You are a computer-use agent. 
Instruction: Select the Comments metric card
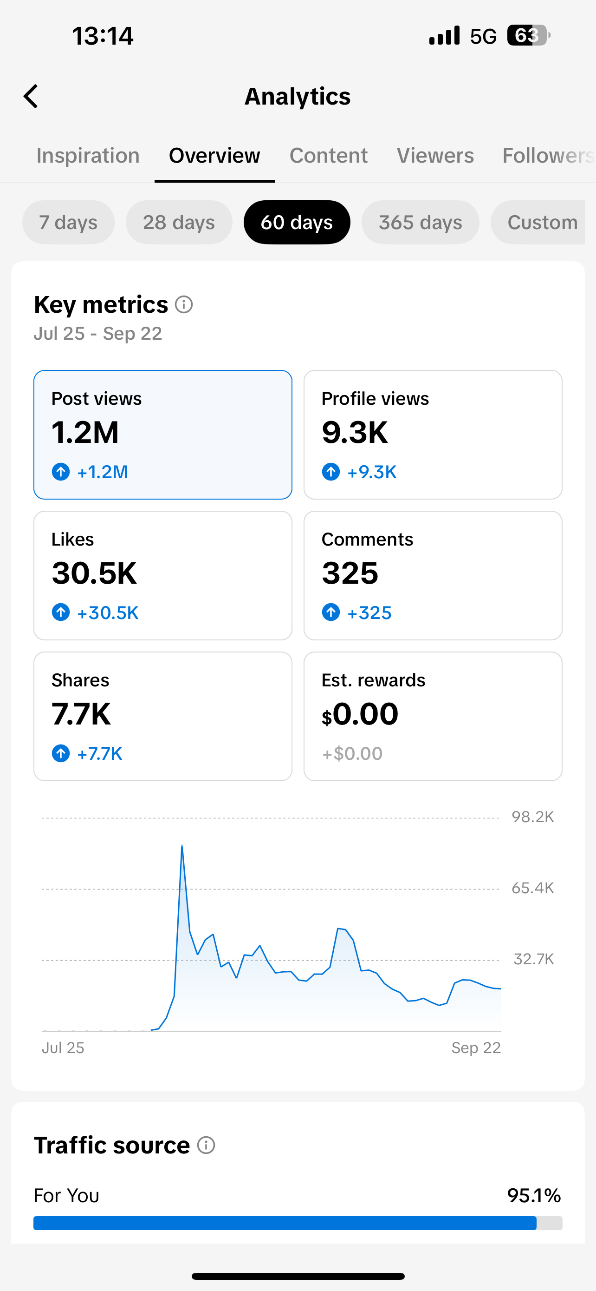click(433, 575)
